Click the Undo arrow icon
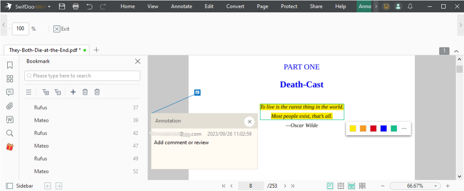The image size is (464, 191). coord(89,6)
